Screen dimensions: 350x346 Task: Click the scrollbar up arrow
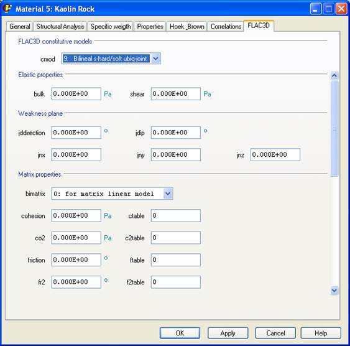pos(334,75)
